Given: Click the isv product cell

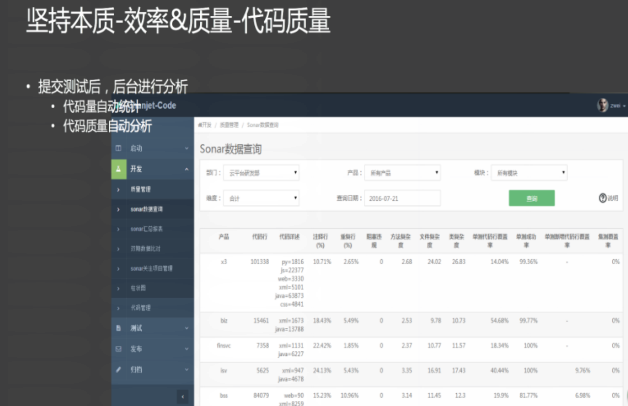Looking at the screenshot, I should tap(224, 370).
